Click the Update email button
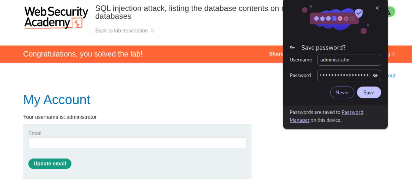The image size is (412, 190). pos(50,164)
